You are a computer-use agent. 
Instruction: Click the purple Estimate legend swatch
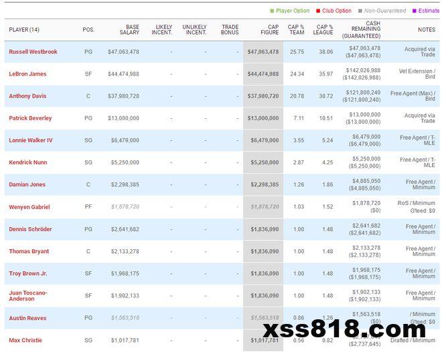415,11
